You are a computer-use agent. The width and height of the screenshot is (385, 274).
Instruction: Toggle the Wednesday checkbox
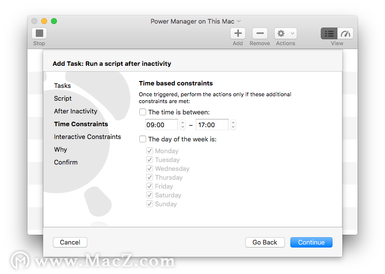150,168
